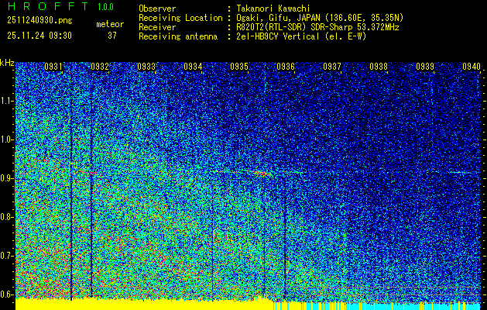The height and width of the screenshot is (310, 487).
Task: Click the faint echo trace near 0940
Action: [459, 172]
